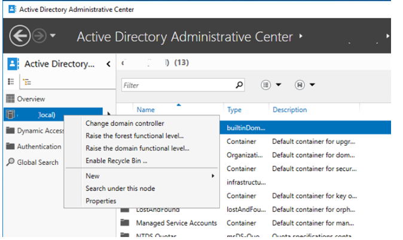
Task: Sort by the Description column header
Action: click(x=289, y=110)
